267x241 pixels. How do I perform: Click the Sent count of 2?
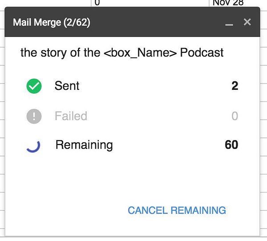click(x=235, y=86)
